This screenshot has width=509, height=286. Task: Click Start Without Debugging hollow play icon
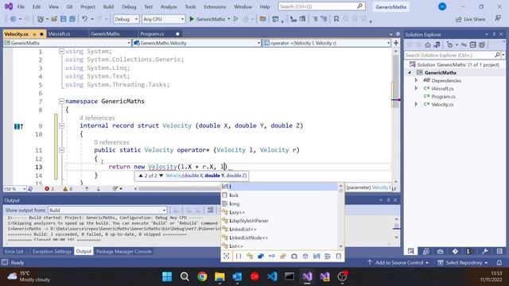[236, 19]
